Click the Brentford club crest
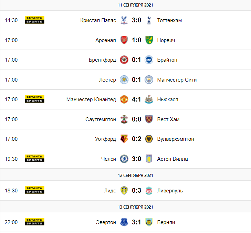 coord(124,60)
